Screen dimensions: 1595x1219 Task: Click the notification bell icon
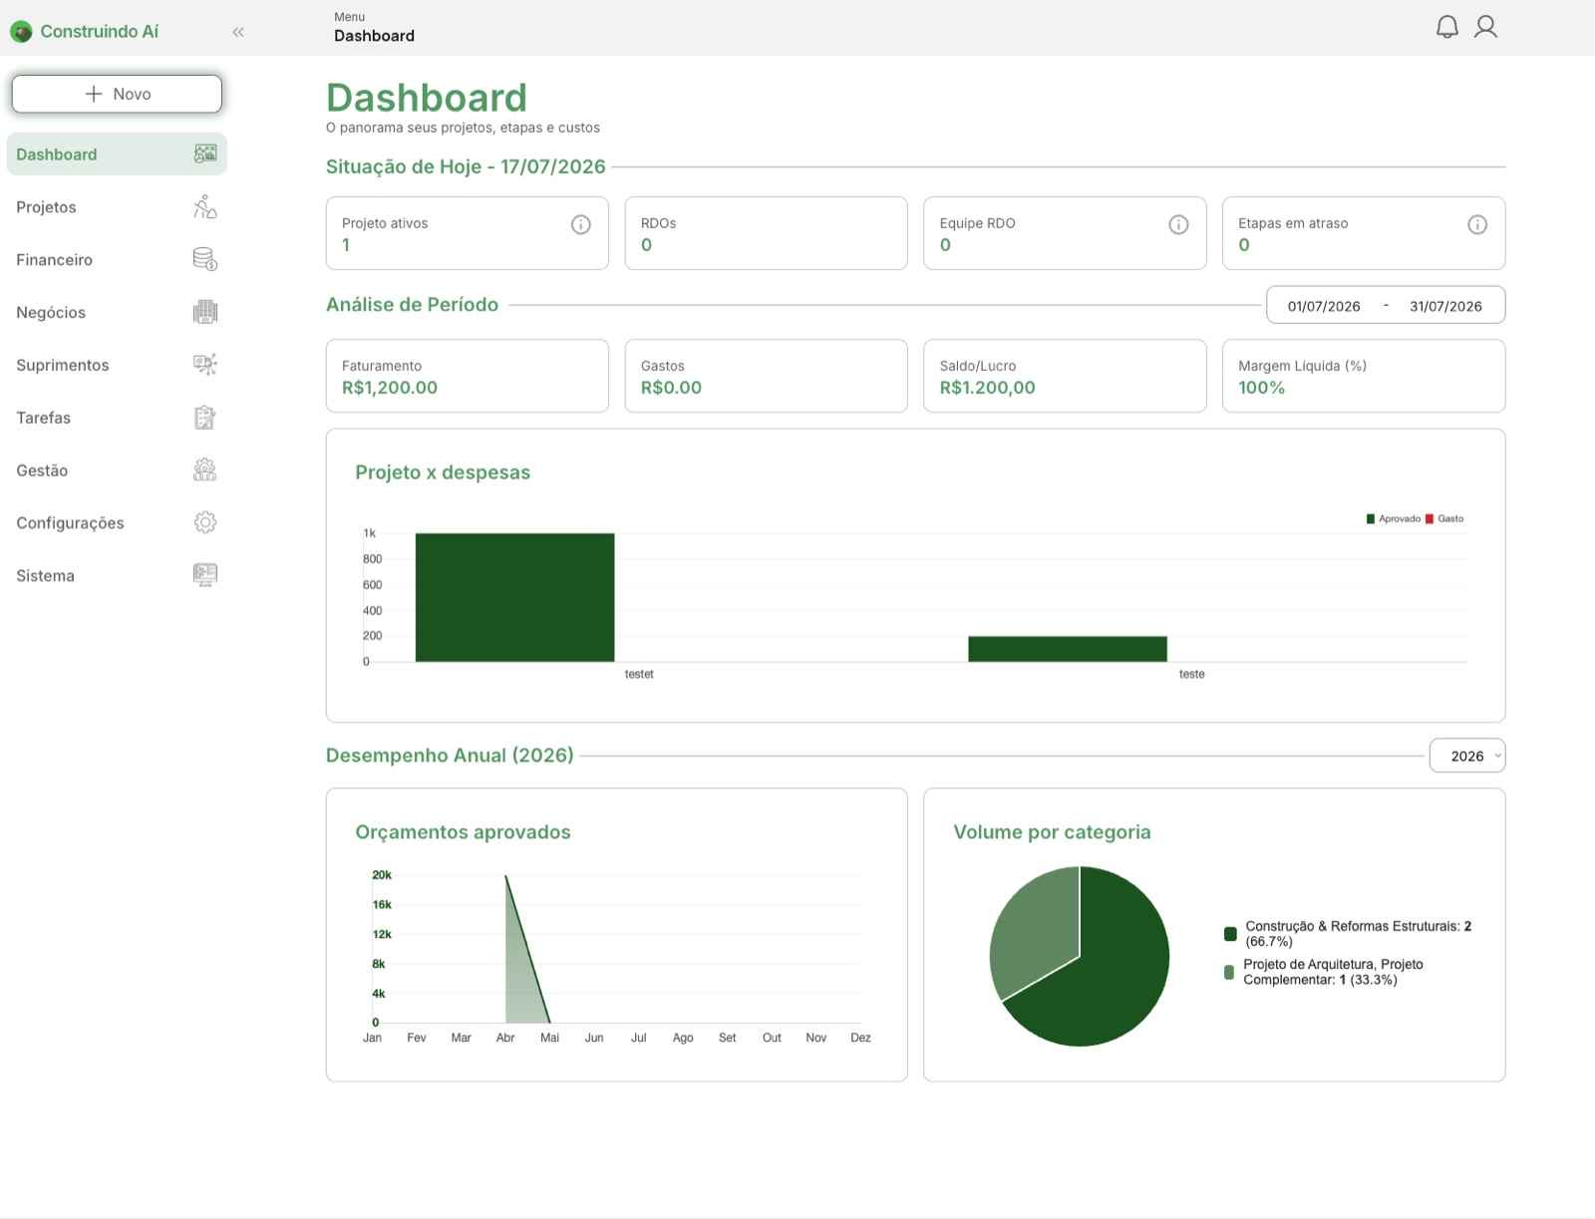[x=1446, y=27]
